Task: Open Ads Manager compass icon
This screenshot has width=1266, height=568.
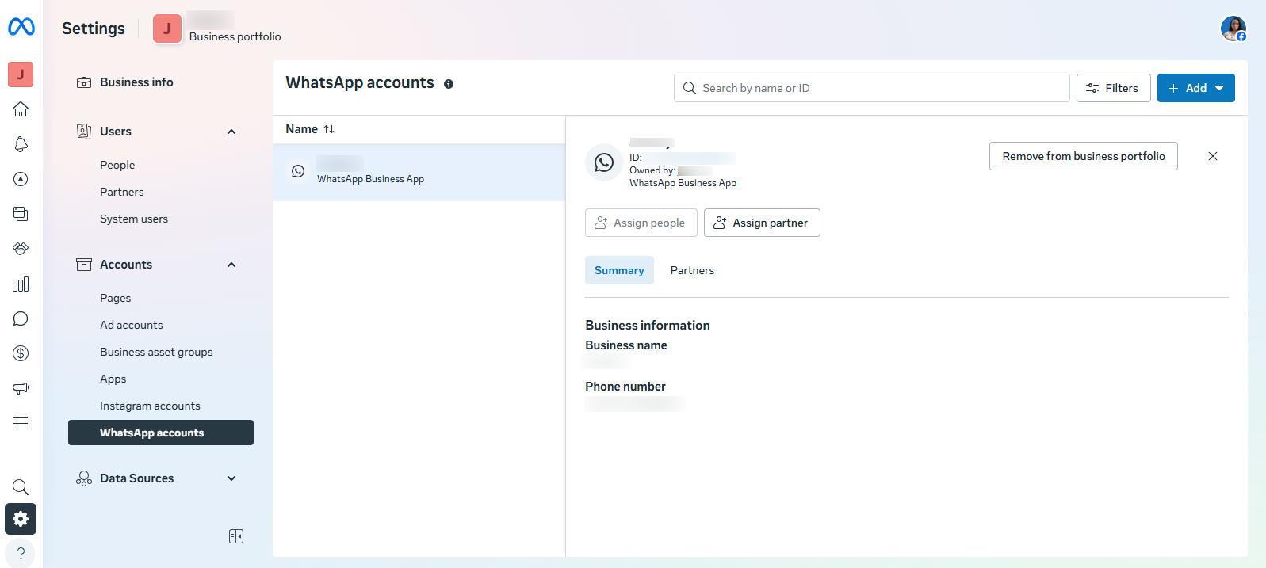Action: (x=21, y=179)
